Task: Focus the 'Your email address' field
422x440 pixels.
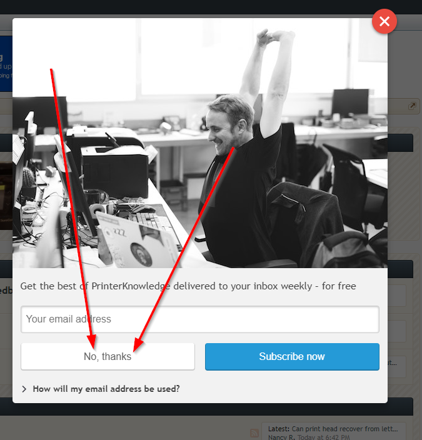Action: pyautogui.click(x=200, y=319)
